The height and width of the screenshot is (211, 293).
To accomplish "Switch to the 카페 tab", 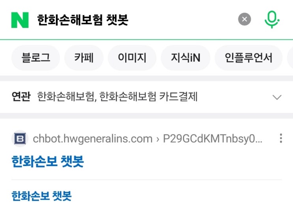I will coord(84,58).
